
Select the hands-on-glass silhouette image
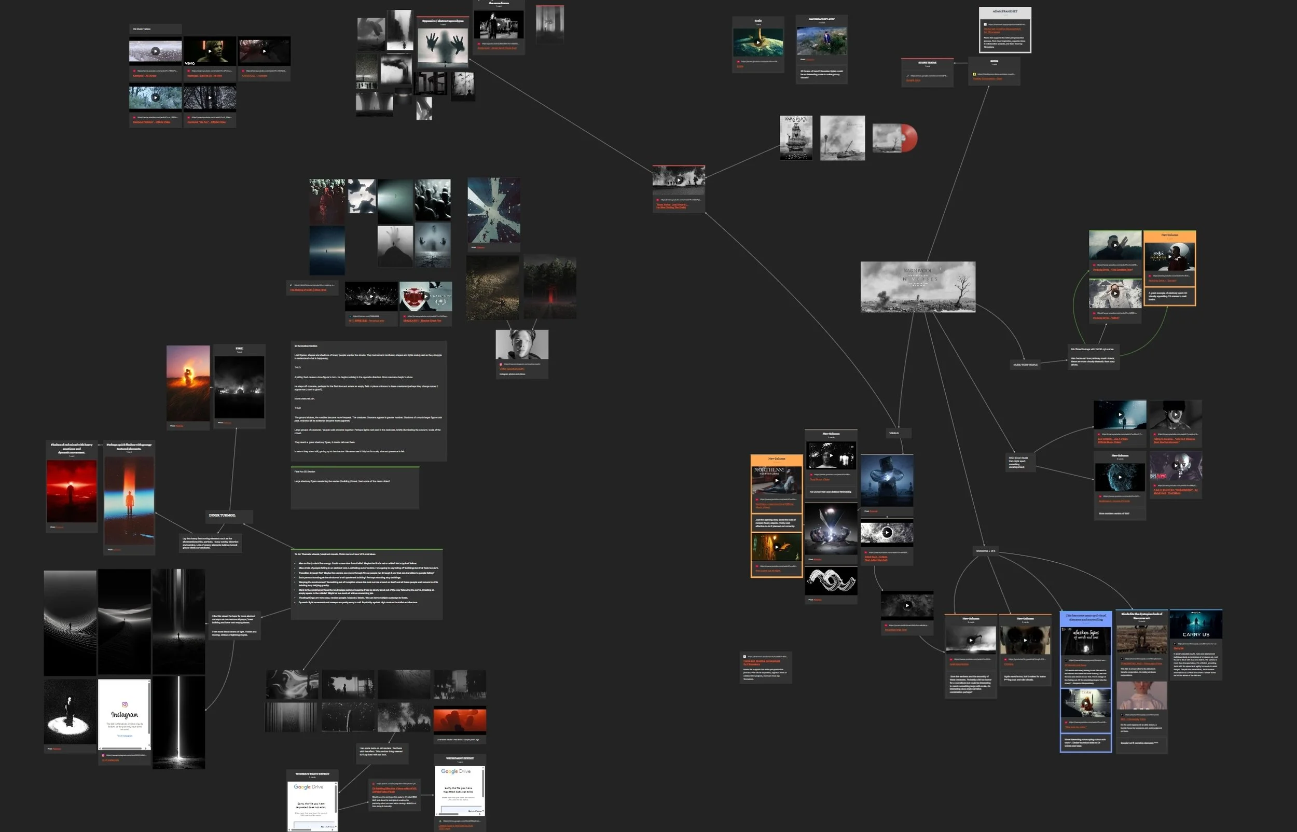[443, 48]
